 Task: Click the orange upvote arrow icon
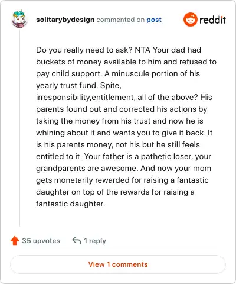click(x=15, y=241)
